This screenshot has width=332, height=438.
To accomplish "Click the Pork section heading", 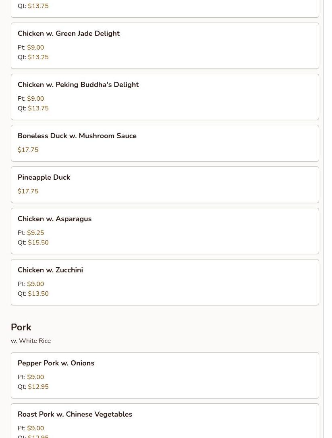I will [21, 327].
